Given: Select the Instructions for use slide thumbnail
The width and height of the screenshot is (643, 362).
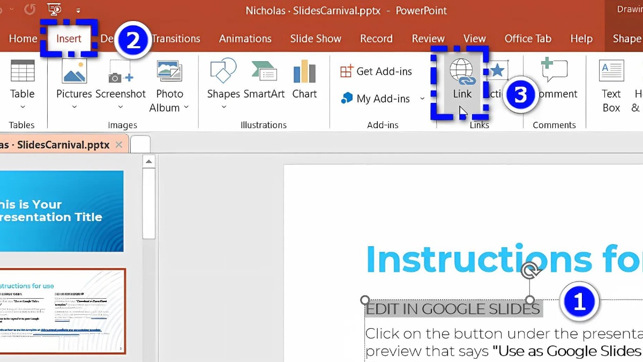Looking at the screenshot, I should pos(63,311).
